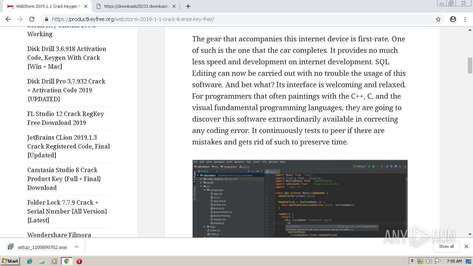This screenshot has height=266, width=473.
Task: Click the Show desktop button in the tray
Action: 469,261
